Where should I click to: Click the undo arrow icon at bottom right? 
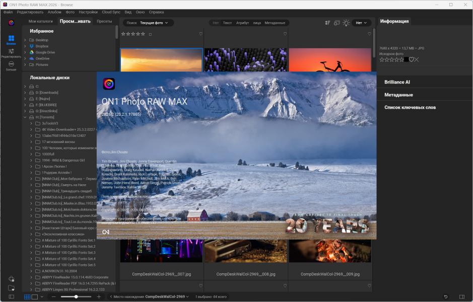coord(446,297)
